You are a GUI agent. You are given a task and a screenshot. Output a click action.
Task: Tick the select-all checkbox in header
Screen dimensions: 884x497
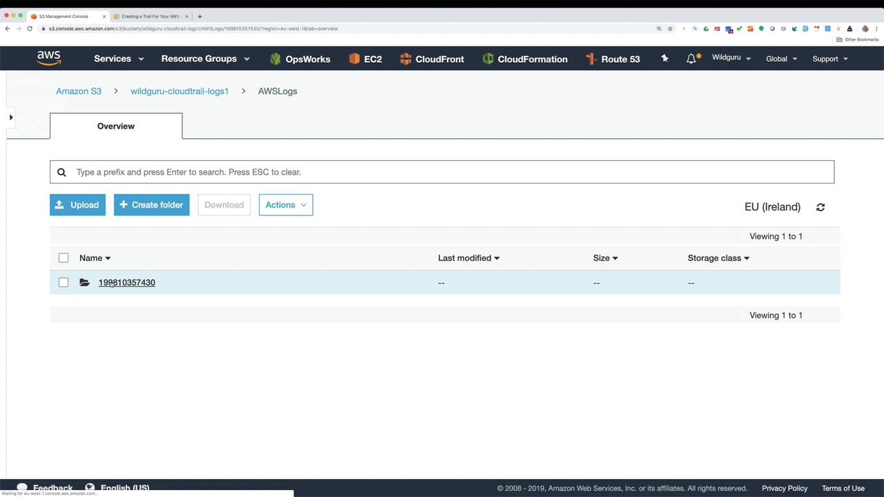[x=64, y=258]
